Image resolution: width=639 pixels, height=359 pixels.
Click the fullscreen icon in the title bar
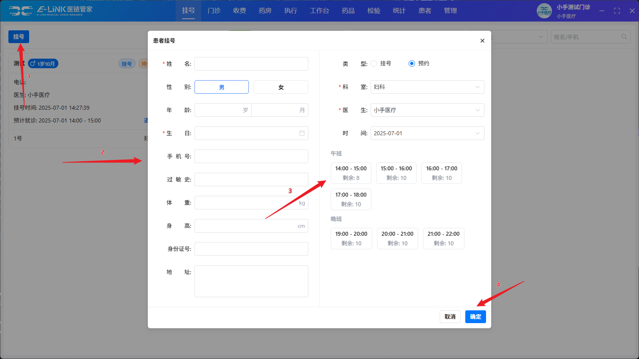[617, 11]
